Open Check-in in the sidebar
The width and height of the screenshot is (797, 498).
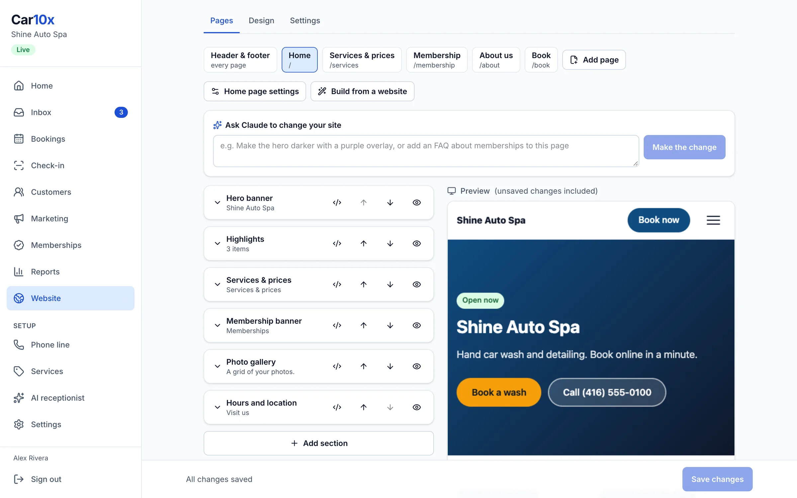pyautogui.click(x=70, y=165)
